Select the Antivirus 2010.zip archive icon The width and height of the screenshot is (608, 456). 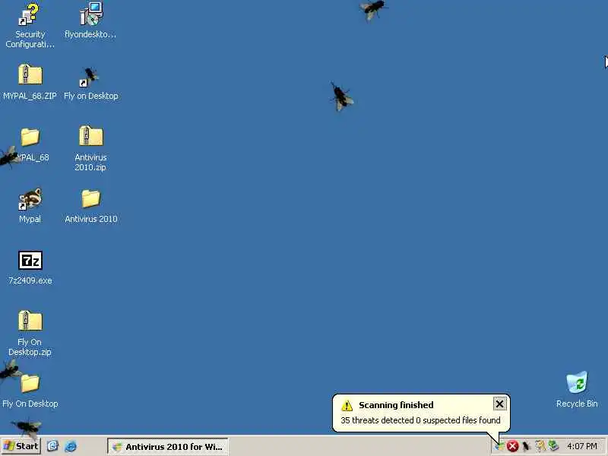coord(90,136)
